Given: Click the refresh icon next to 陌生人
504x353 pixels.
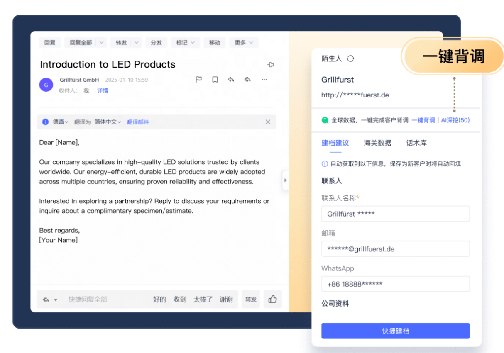Looking at the screenshot, I should (350, 59).
